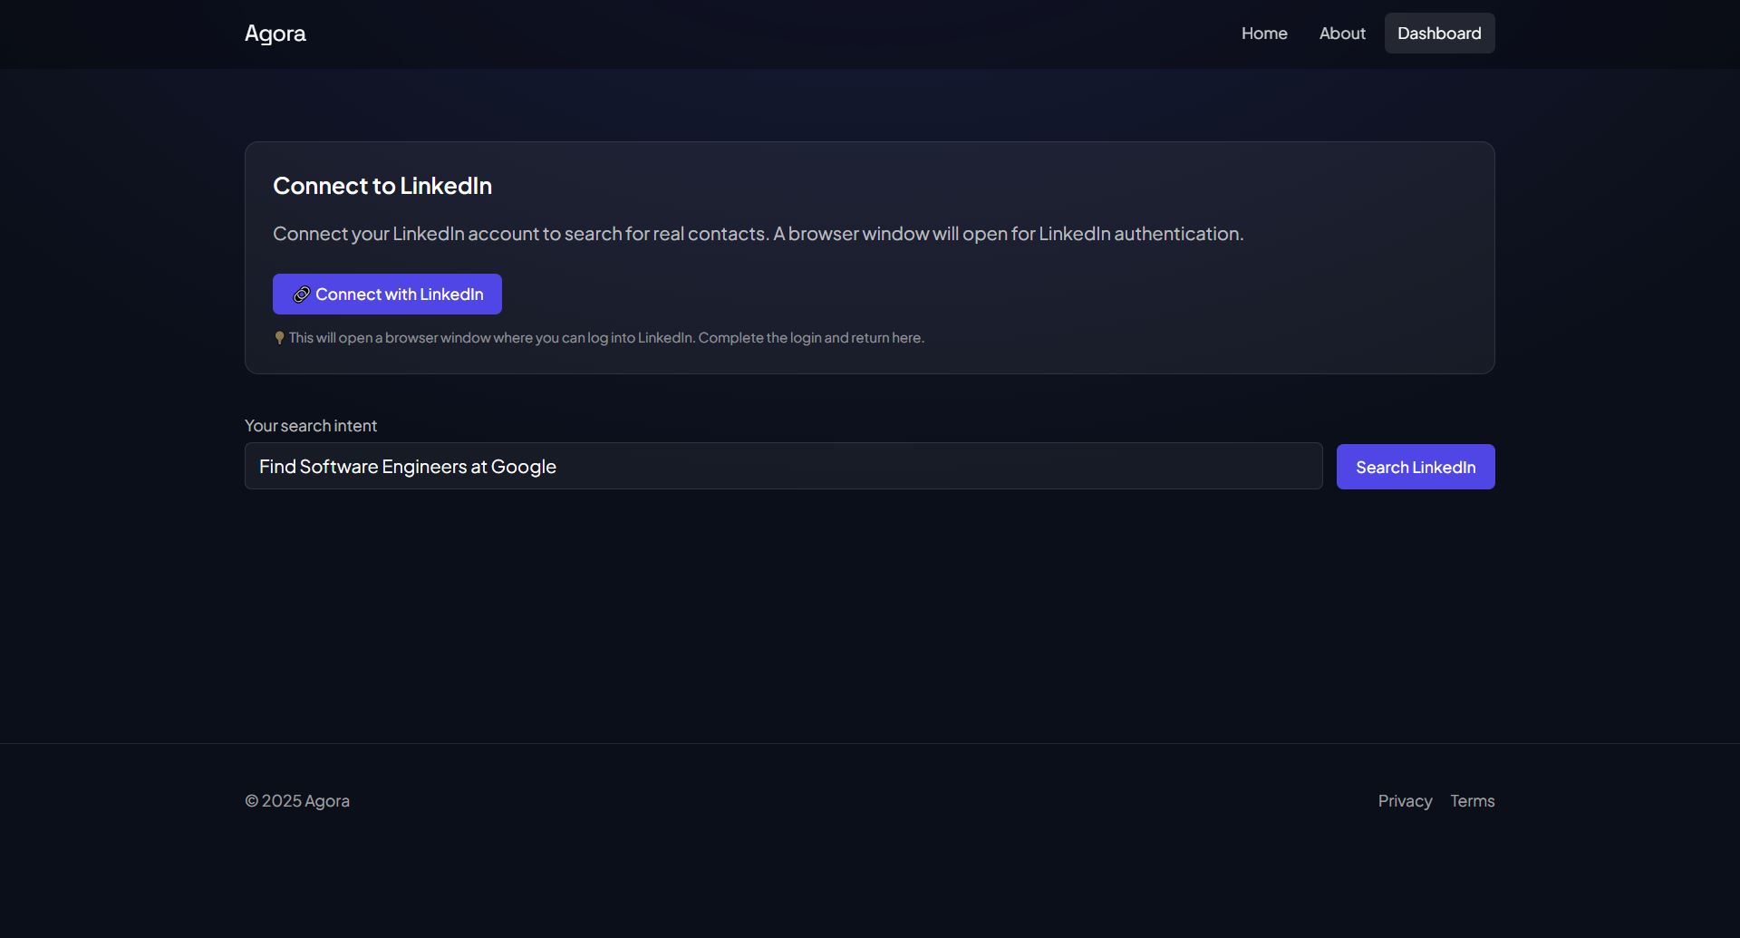Image resolution: width=1740 pixels, height=938 pixels.
Task: Click the "© 2025 Agora" footer text
Action: pyautogui.click(x=297, y=801)
